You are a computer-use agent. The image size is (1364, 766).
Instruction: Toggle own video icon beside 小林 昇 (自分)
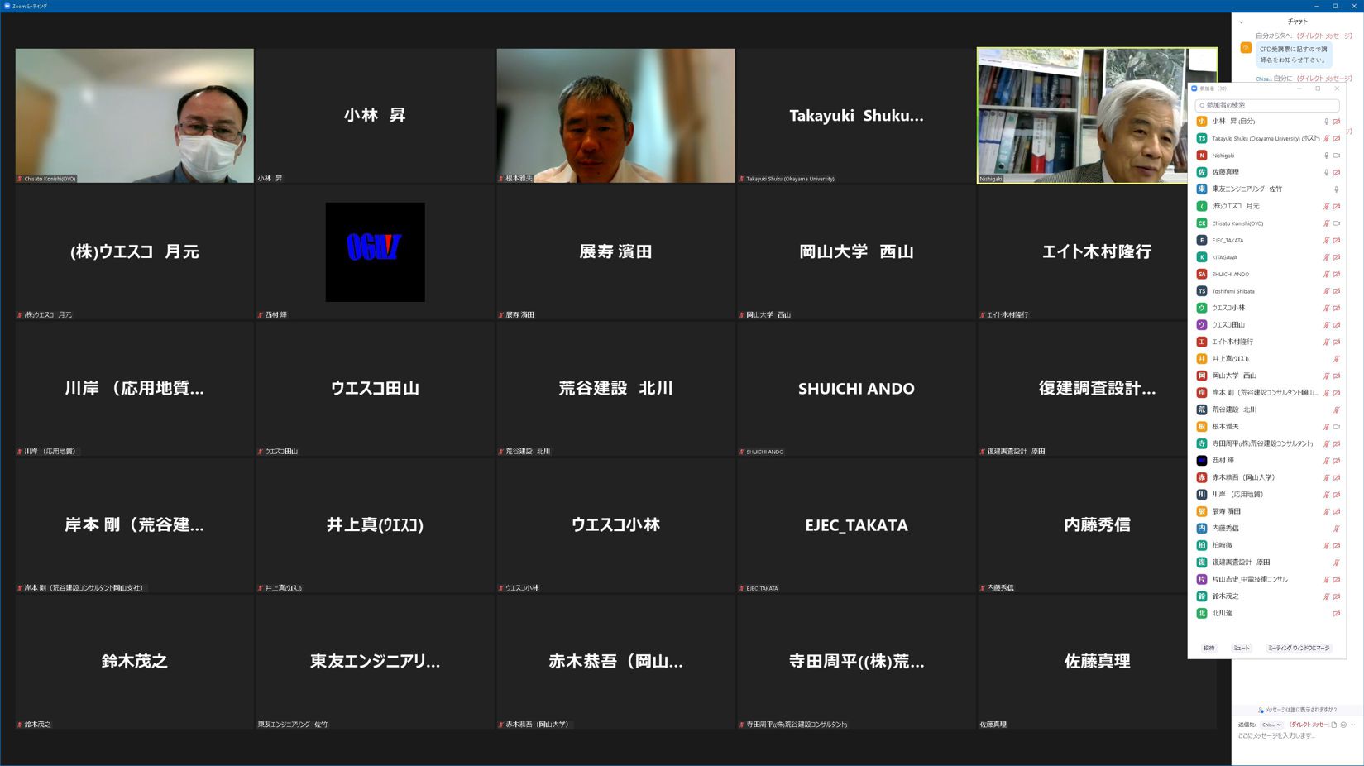tap(1337, 122)
